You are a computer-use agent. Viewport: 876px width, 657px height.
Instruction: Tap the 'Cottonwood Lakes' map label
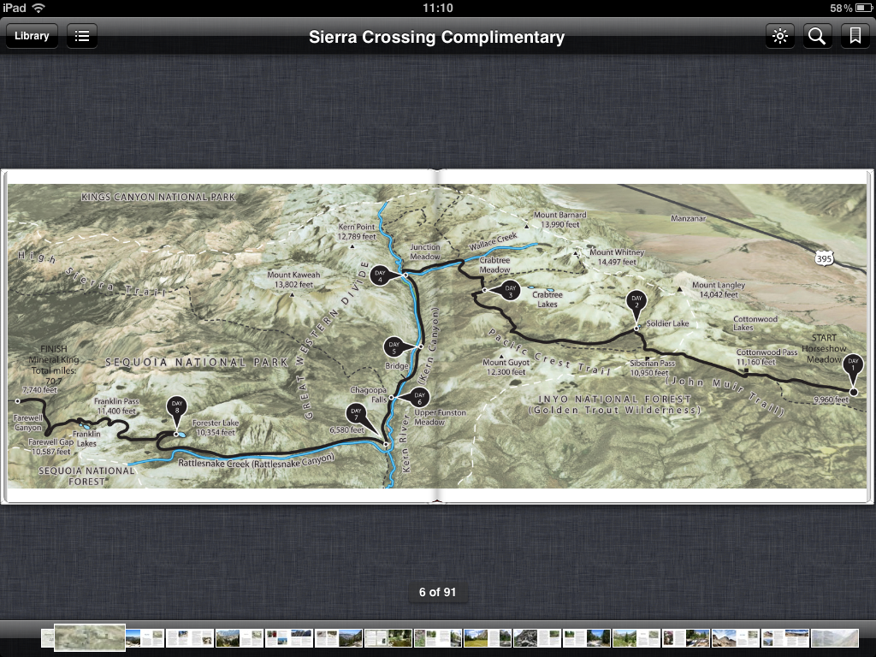coord(755,323)
